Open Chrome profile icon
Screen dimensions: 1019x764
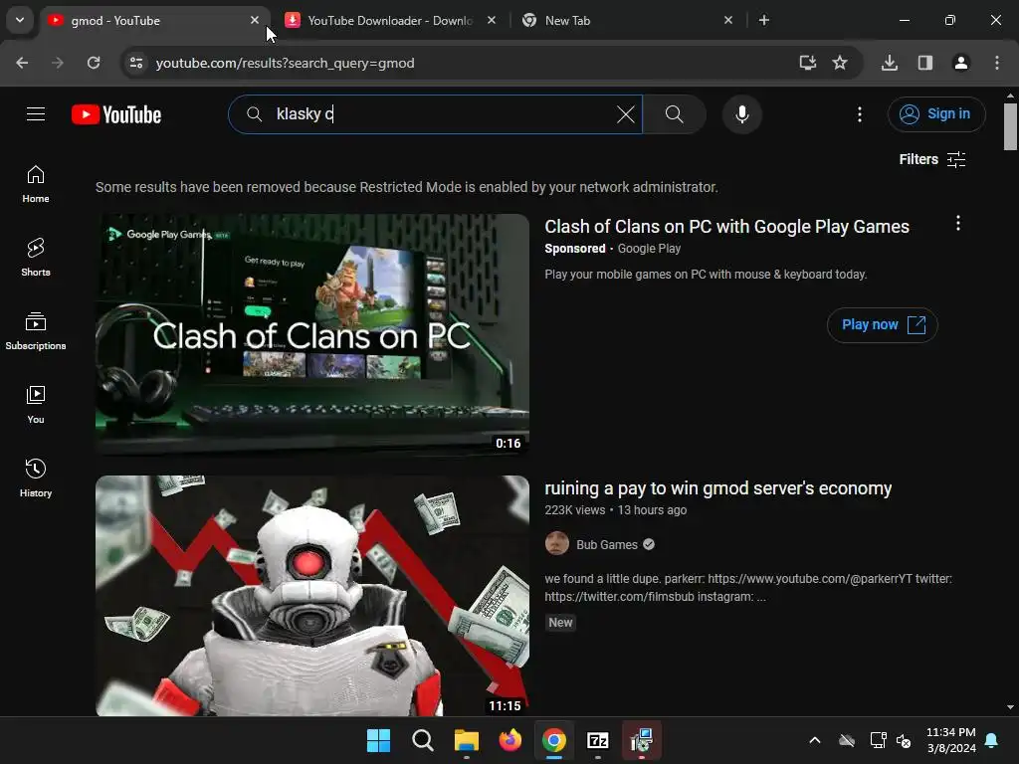click(x=961, y=63)
